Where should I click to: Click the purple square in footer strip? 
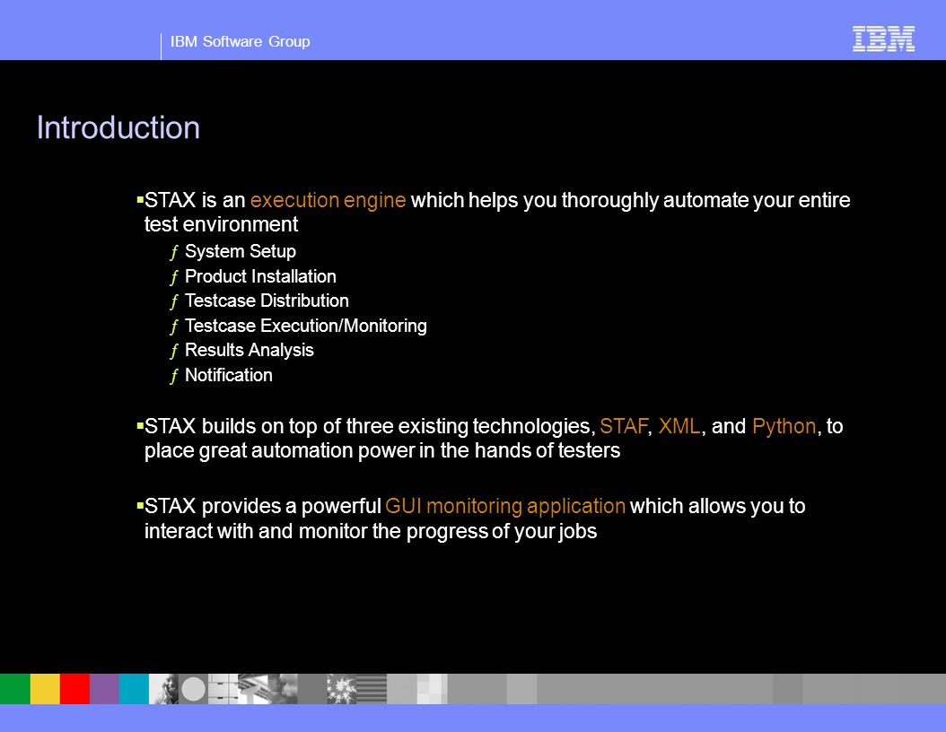pyautogui.click(x=104, y=689)
